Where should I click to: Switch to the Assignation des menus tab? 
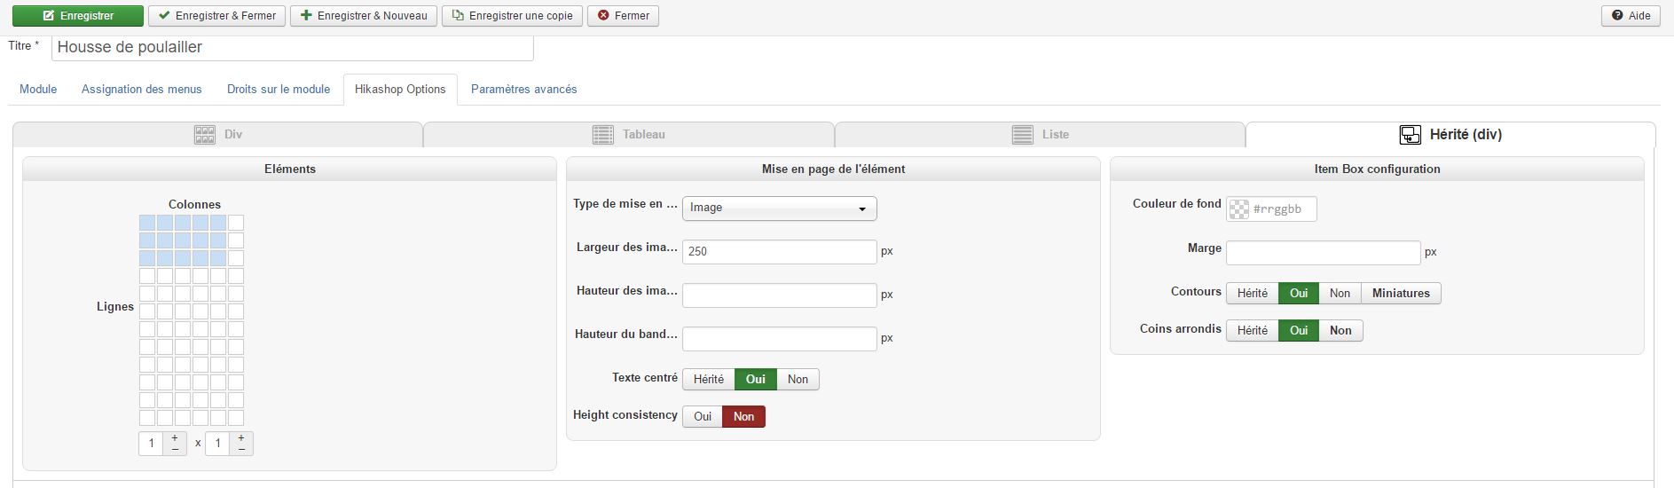pyautogui.click(x=142, y=90)
